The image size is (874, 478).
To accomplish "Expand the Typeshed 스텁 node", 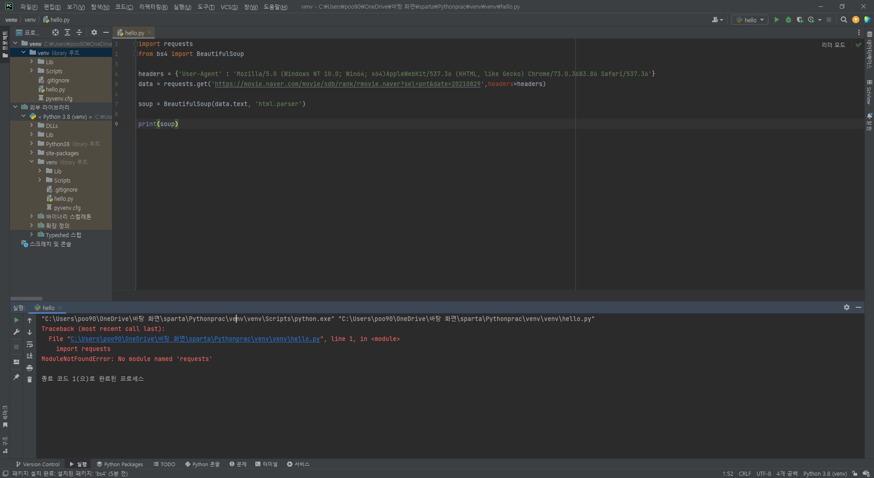I will tap(31, 234).
